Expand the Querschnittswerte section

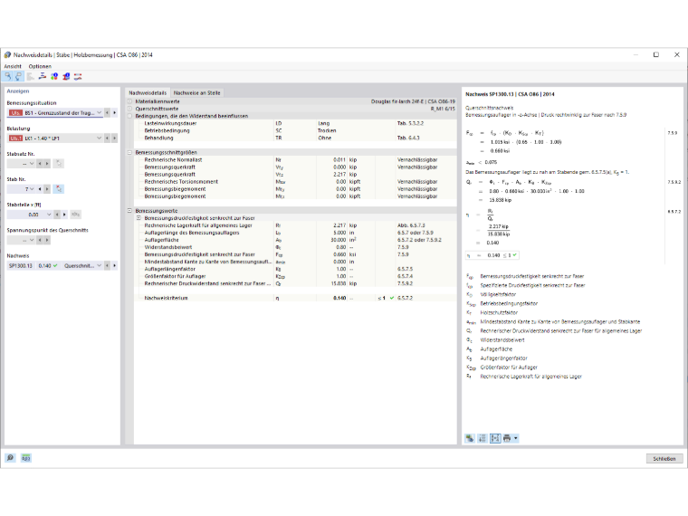tap(129, 109)
